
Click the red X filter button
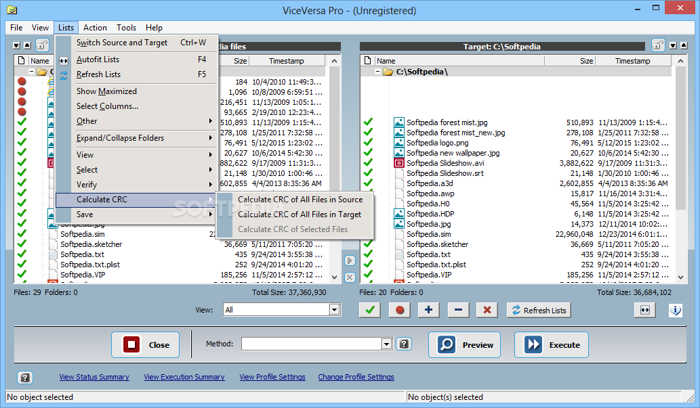487,310
